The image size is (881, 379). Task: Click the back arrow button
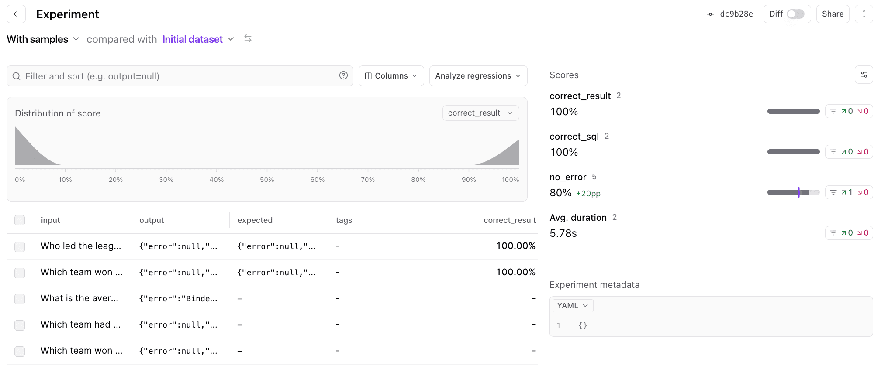coord(16,14)
